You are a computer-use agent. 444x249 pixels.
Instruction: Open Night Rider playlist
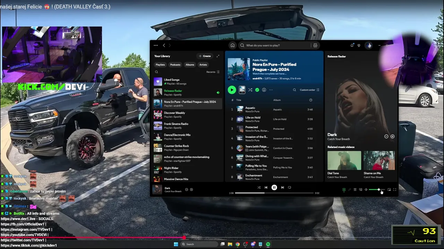click(x=187, y=170)
